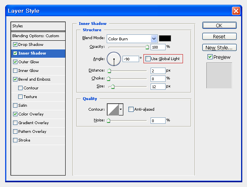This screenshot has height=187, width=247.
Task: Click the Opacity value field
Action: click(x=158, y=47)
